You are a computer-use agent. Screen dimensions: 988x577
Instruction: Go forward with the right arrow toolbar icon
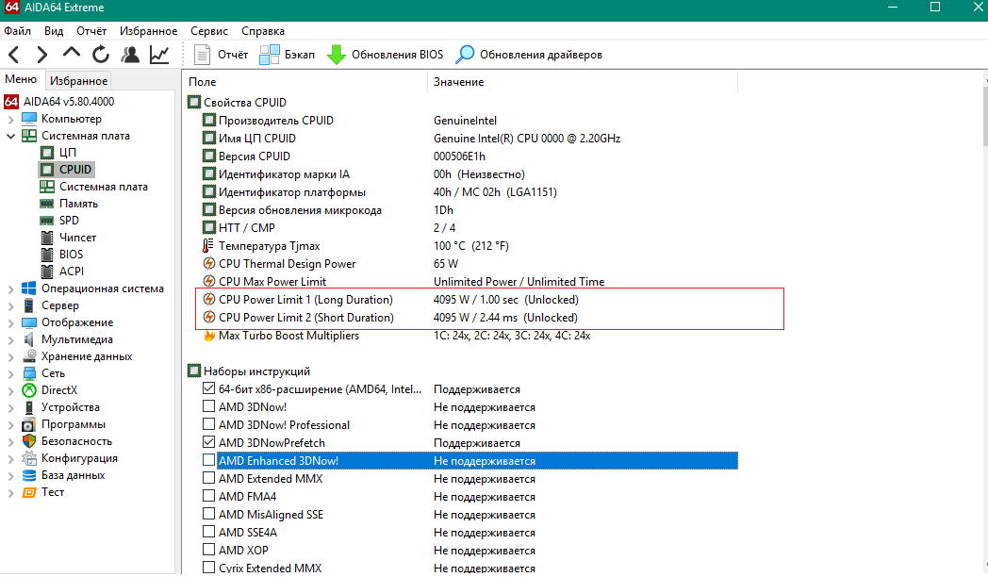pyautogui.click(x=41, y=55)
